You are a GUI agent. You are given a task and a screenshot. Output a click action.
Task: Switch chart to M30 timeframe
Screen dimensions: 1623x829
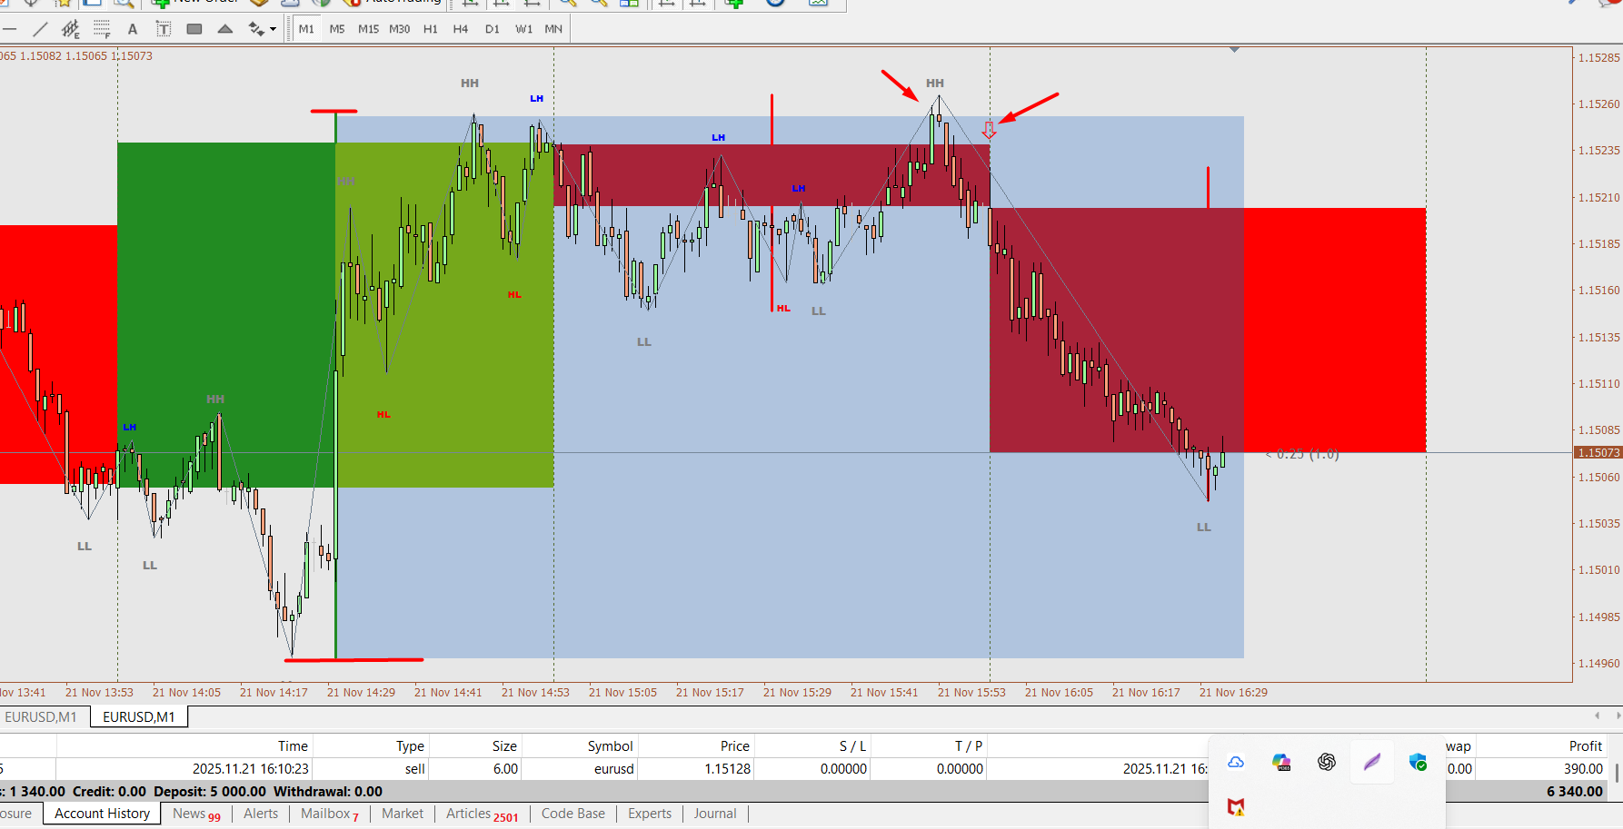click(x=400, y=29)
